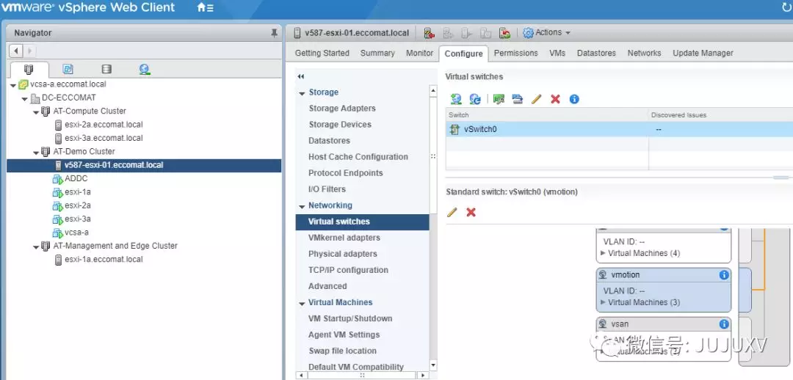Screen dimensions: 793x380
Task: Select esxi-3a.eccomat.local host in tree
Action: [x=104, y=138]
